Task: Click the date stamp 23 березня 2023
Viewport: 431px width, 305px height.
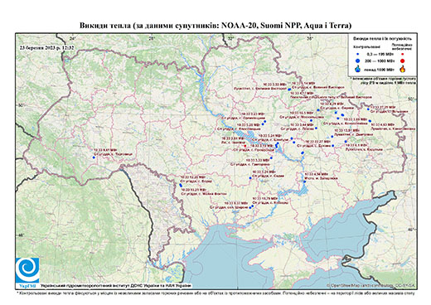Action: [46, 47]
